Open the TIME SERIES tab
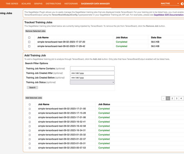The height and width of the screenshot is (154, 184). click(x=12, y=3)
